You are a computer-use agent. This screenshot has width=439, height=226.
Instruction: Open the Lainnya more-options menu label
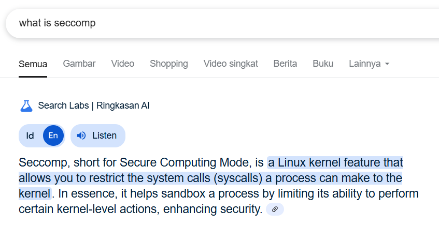364,64
